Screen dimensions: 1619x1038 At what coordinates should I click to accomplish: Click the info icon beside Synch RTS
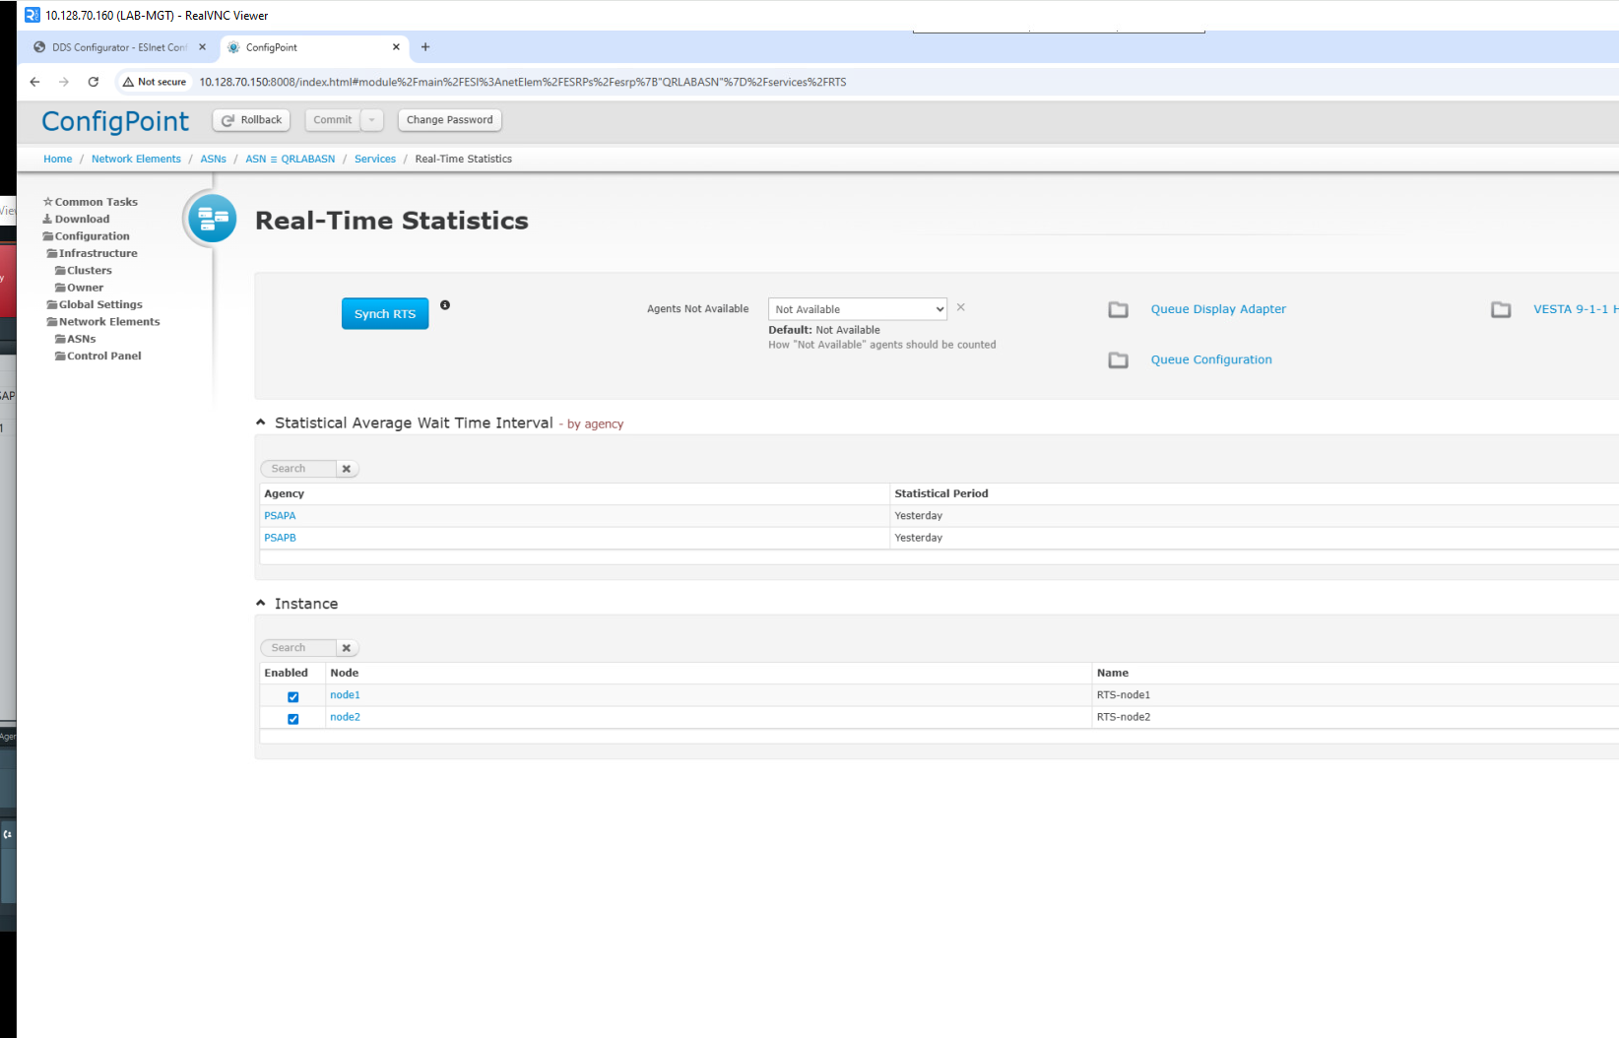click(445, 305)
